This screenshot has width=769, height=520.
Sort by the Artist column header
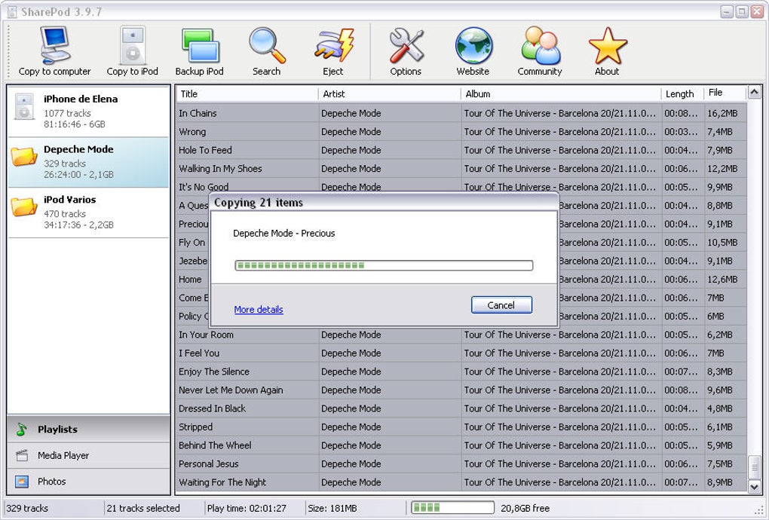(390, 93)
